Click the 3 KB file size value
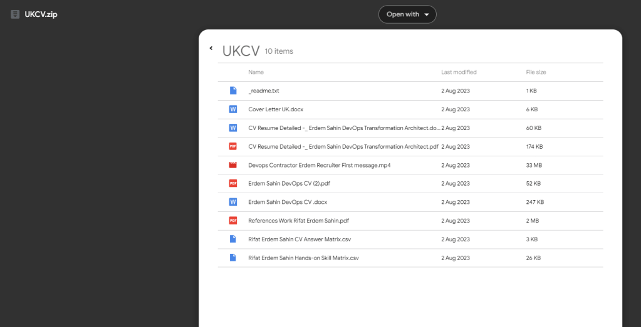The height and width of the screenshot is (327, 641). (532, 239)
